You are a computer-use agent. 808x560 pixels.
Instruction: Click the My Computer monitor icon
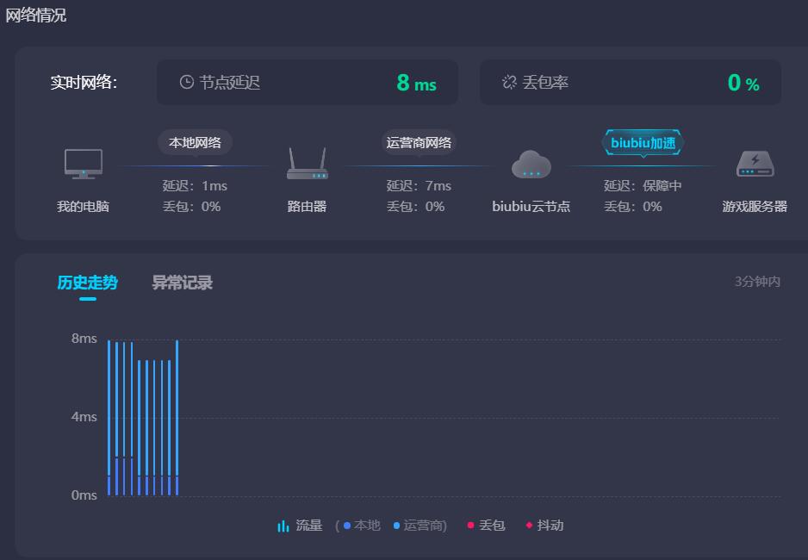click(83, 164)
